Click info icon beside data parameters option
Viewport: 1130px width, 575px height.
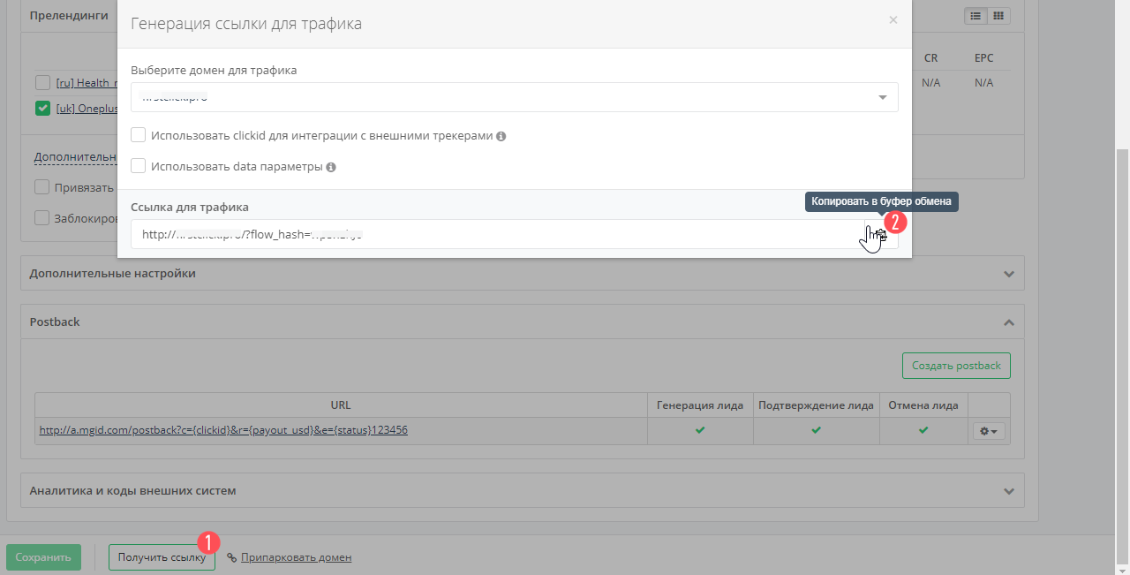[330, 167]
